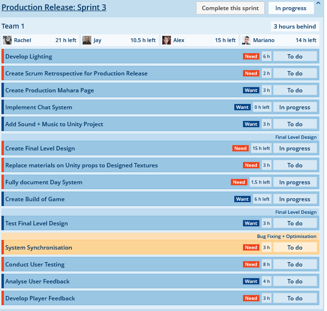Click Need tag on Day System task

[239, 182]
